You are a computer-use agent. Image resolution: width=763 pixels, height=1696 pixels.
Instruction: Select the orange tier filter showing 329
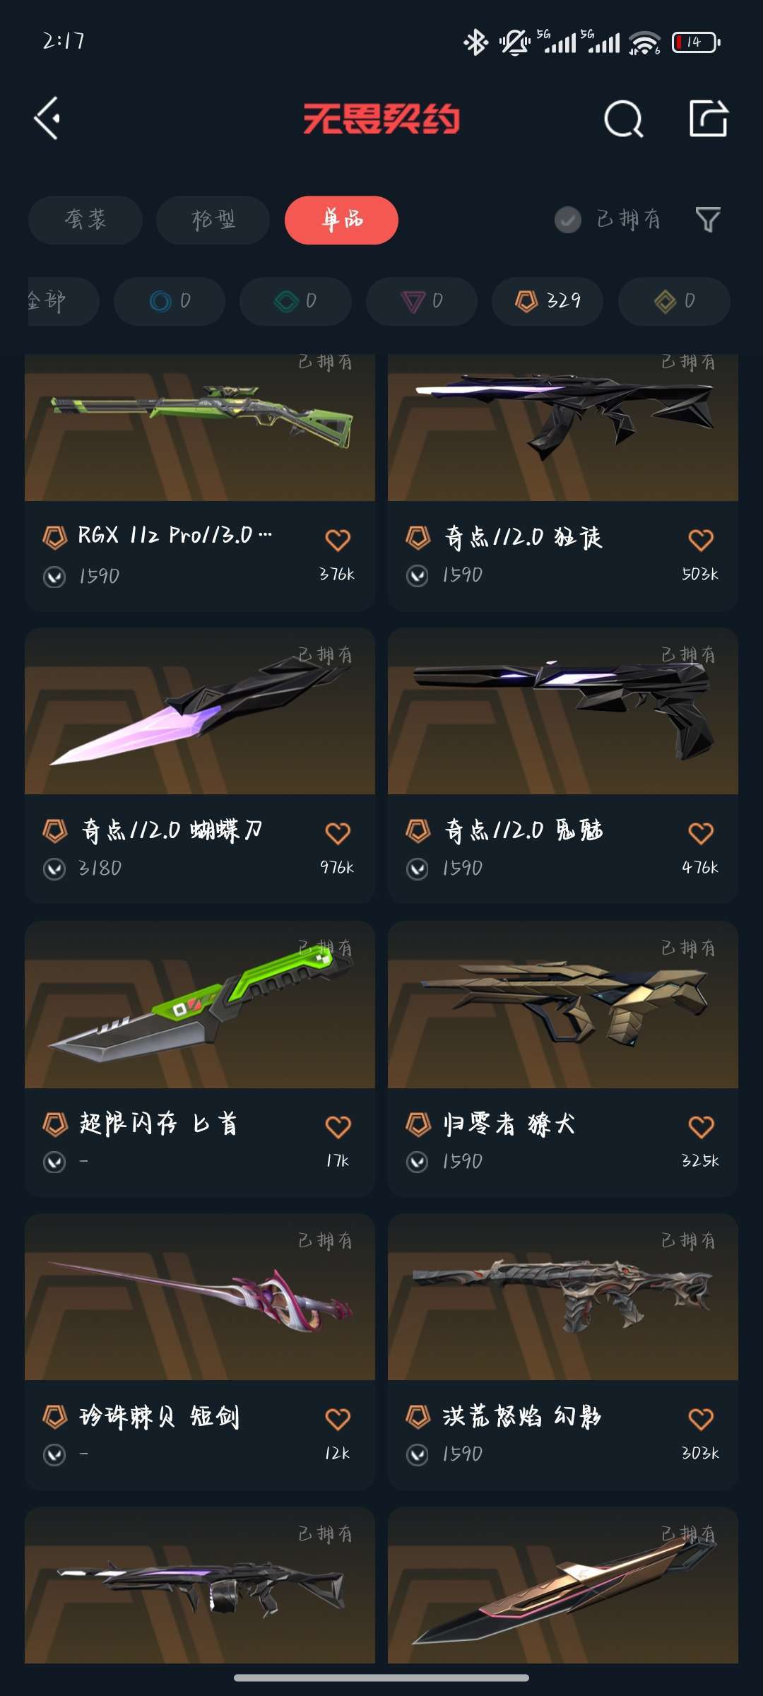548,301
